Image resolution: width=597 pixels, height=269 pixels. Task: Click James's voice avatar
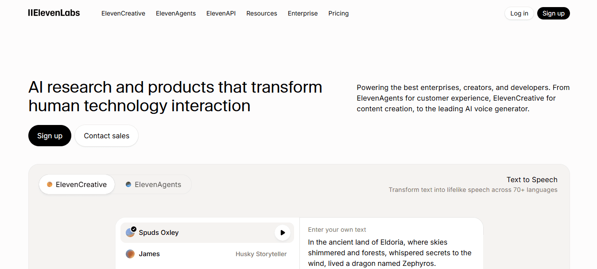(x=130, y=253)
